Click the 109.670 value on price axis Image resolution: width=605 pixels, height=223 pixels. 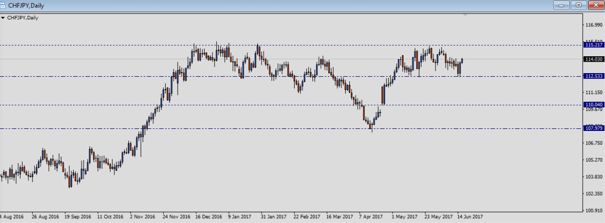click(594, 109)
